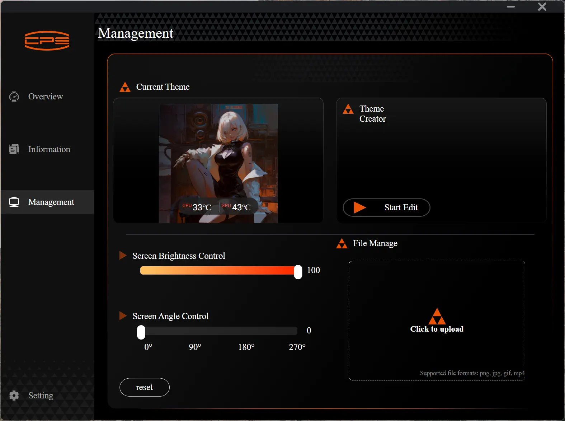Click the Overview gauge icon
This screenshot has height=421, width=565.
point(14,97)
